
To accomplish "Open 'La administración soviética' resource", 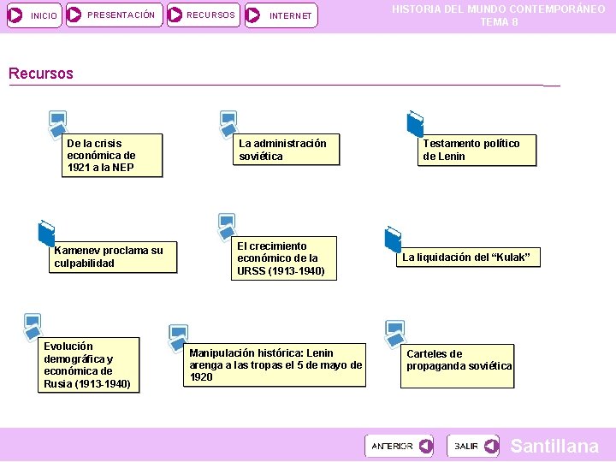I will 286,149.
